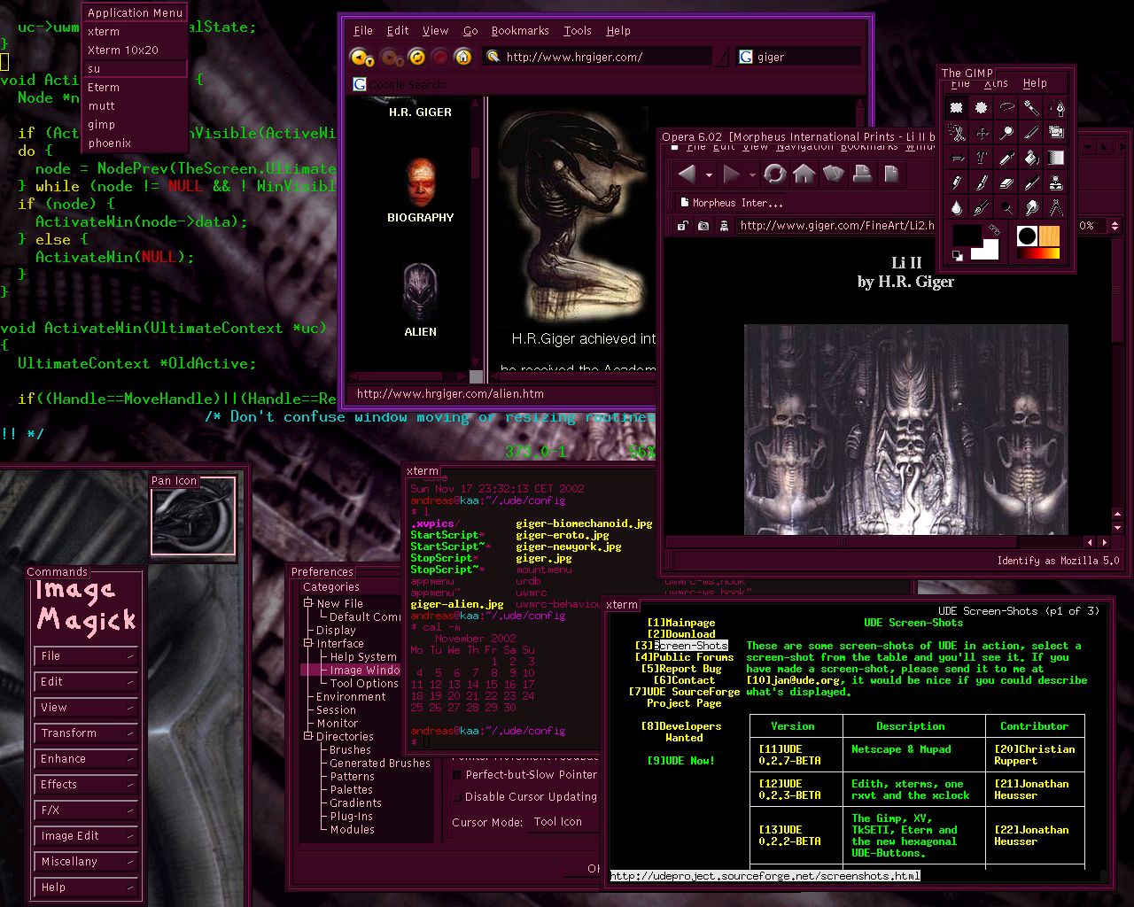Select GIMP Move tool

coord(982,132)
